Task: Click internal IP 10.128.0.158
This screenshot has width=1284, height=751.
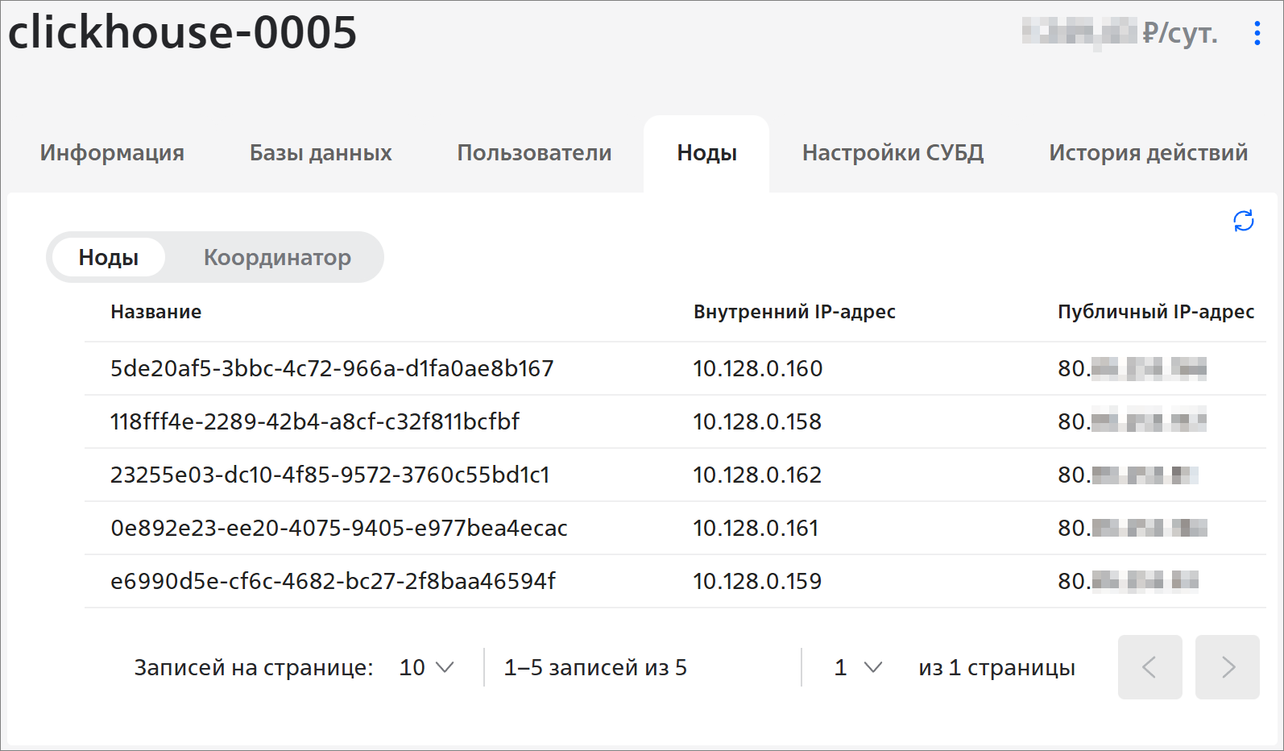Action: coord(757,421)
